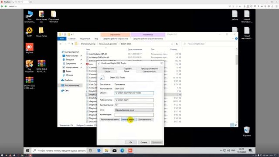Click the Сменить значок button
279x157 pixels.
(129, 119)
